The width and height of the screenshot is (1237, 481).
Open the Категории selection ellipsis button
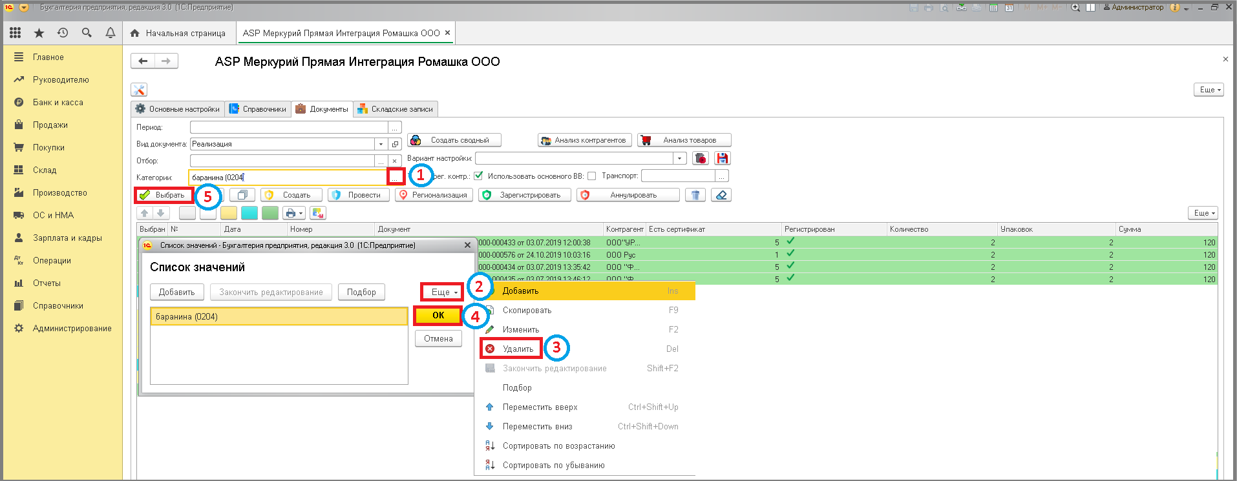pyautogui.click(x=396, y=176)
